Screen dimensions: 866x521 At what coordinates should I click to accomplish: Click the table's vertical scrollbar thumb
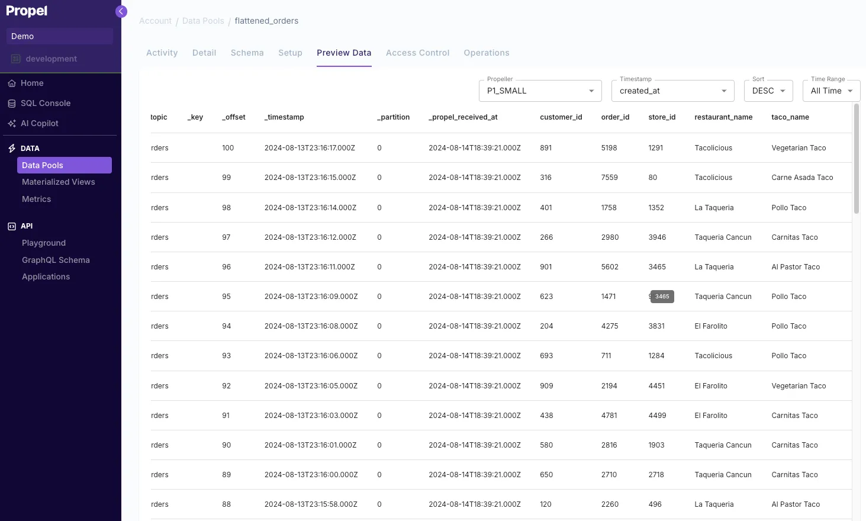[x=856, y=159]
